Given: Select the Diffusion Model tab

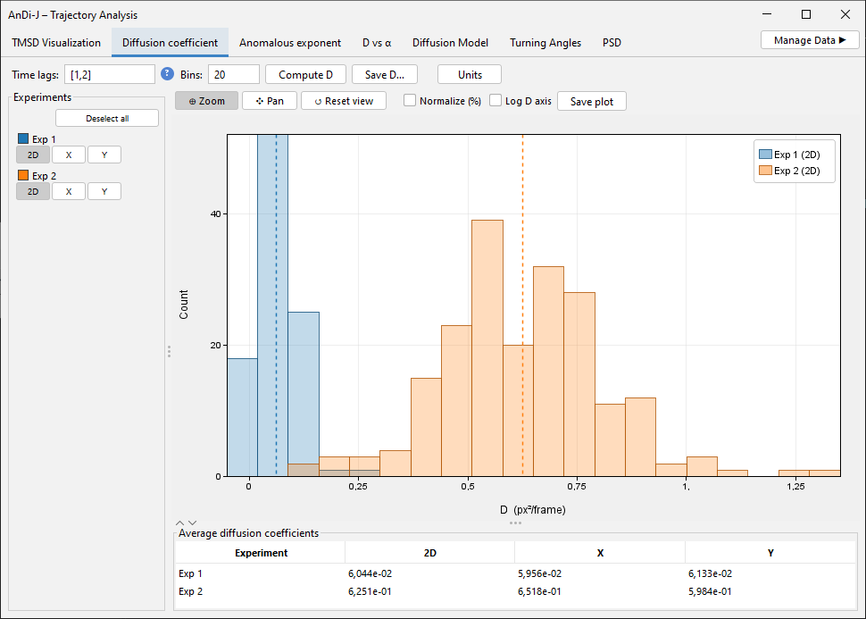Looking at the screenshot, I should click(450, 43).
